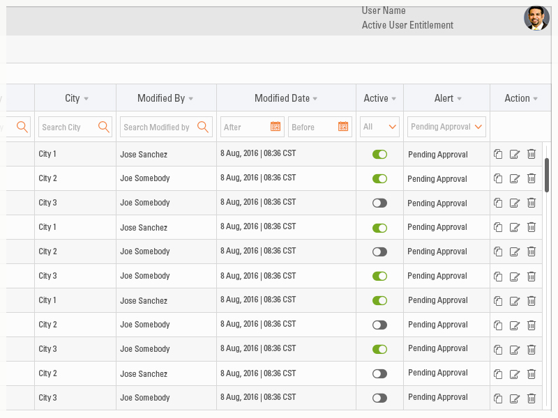Edit the second row, City 2 Joe Somebody

tap(515, 178)
